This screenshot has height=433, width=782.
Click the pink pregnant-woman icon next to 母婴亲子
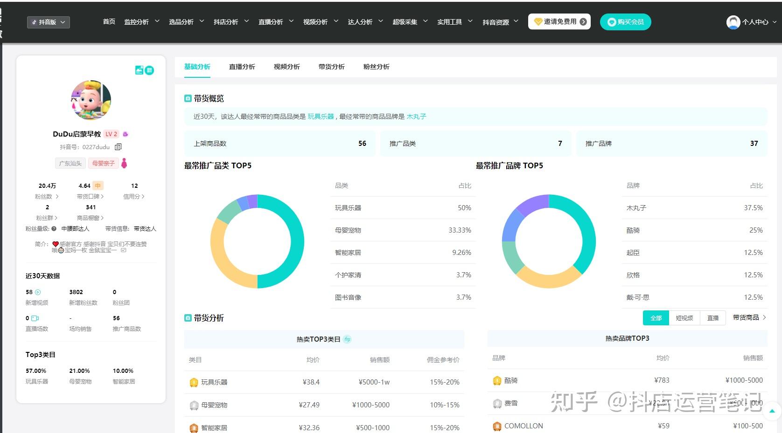pyautogui.click(x=124, y=163)
